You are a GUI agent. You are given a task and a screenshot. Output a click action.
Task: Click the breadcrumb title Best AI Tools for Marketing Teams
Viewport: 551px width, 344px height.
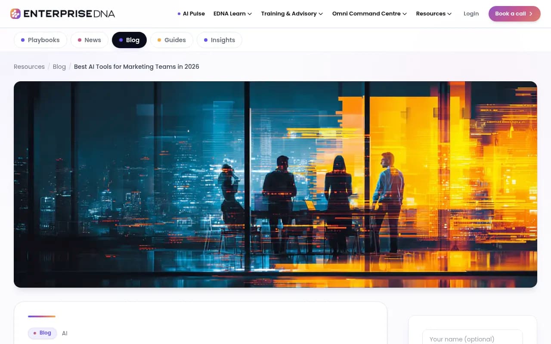click(136, 67)
